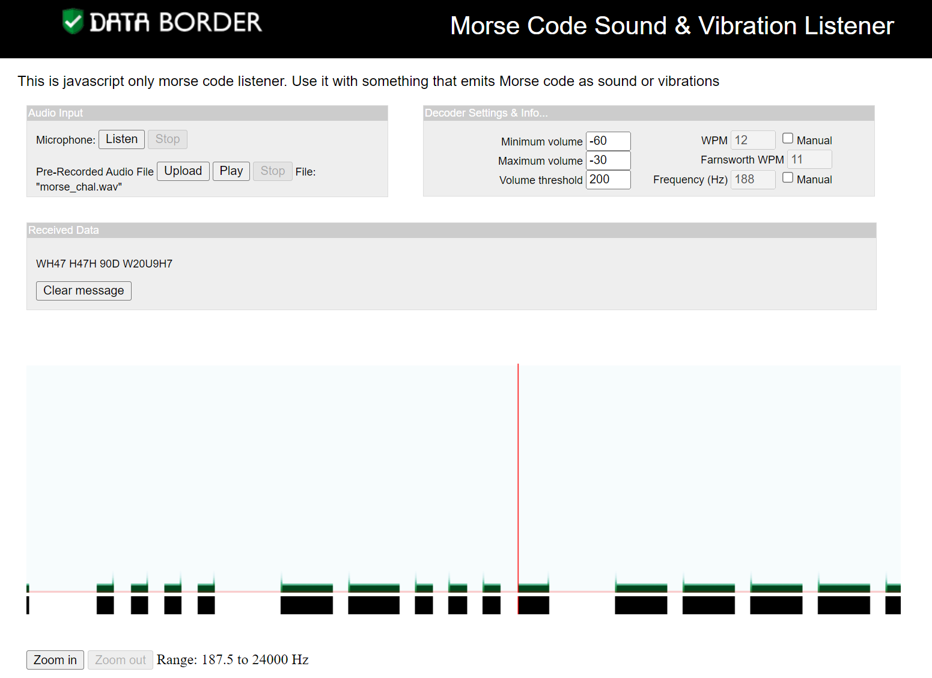Click the WPM value field
Image resolution: width=932 pixels, height=678 pixels.
pos(752,140)
